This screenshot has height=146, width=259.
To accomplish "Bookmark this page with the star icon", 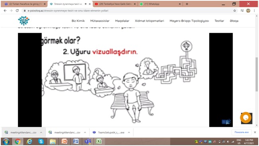I will click(x=235, y=11).
